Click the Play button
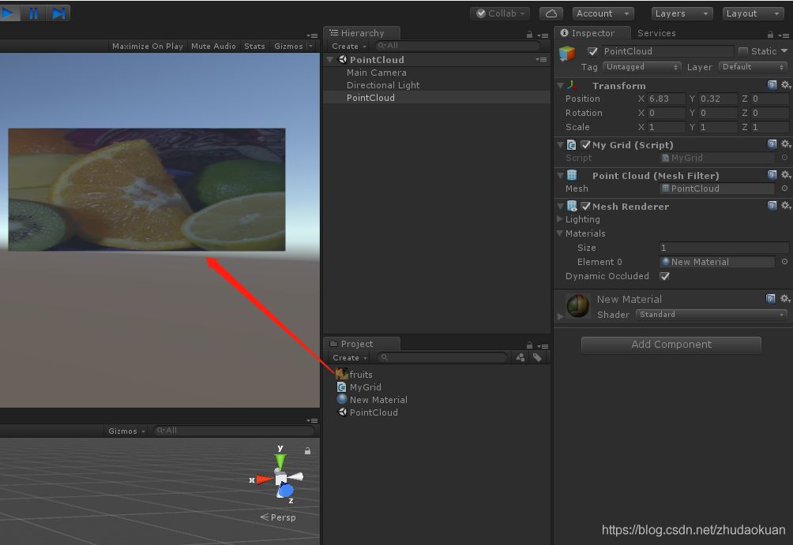 tap(9, 13)
